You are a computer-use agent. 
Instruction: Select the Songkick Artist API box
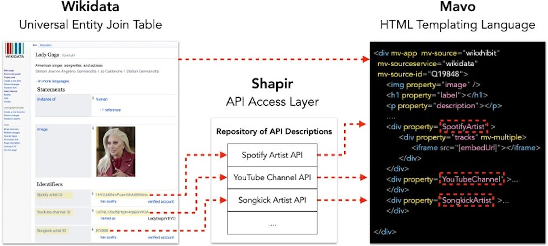[272, 200]
